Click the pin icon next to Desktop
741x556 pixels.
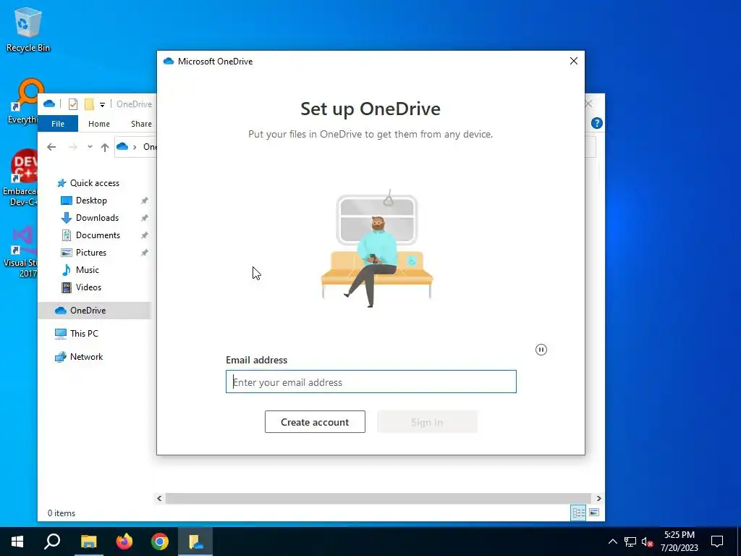coord(145,201)
